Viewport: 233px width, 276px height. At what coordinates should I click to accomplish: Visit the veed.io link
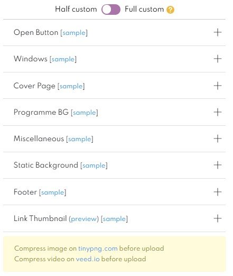click(88, 259)
